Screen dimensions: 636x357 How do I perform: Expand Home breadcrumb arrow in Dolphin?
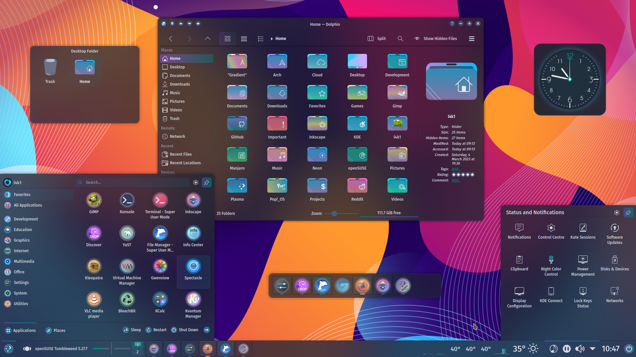(x=272, y=39)
